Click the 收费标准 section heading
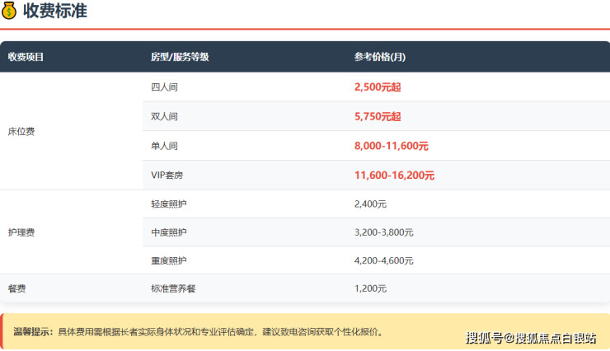Image resolution: width=610 pixels, height=351 pixels. coord(55,12)
